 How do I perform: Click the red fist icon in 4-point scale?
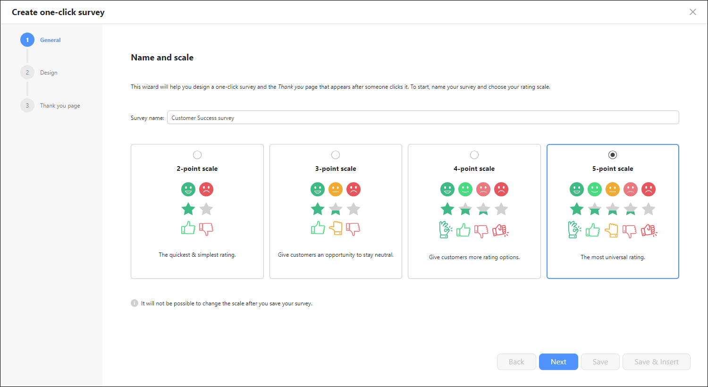coord(501,230)
